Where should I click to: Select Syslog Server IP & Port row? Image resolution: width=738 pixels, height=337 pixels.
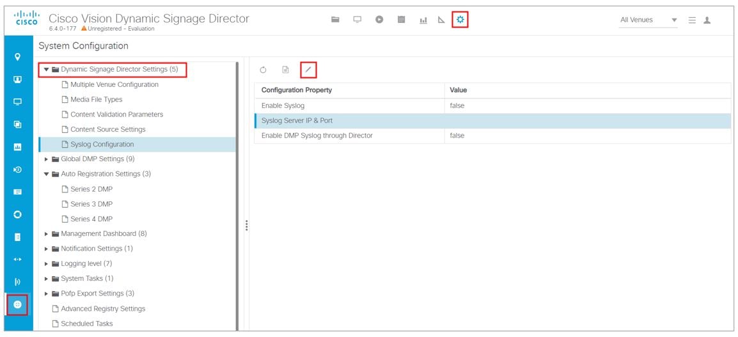pos(492,121)
